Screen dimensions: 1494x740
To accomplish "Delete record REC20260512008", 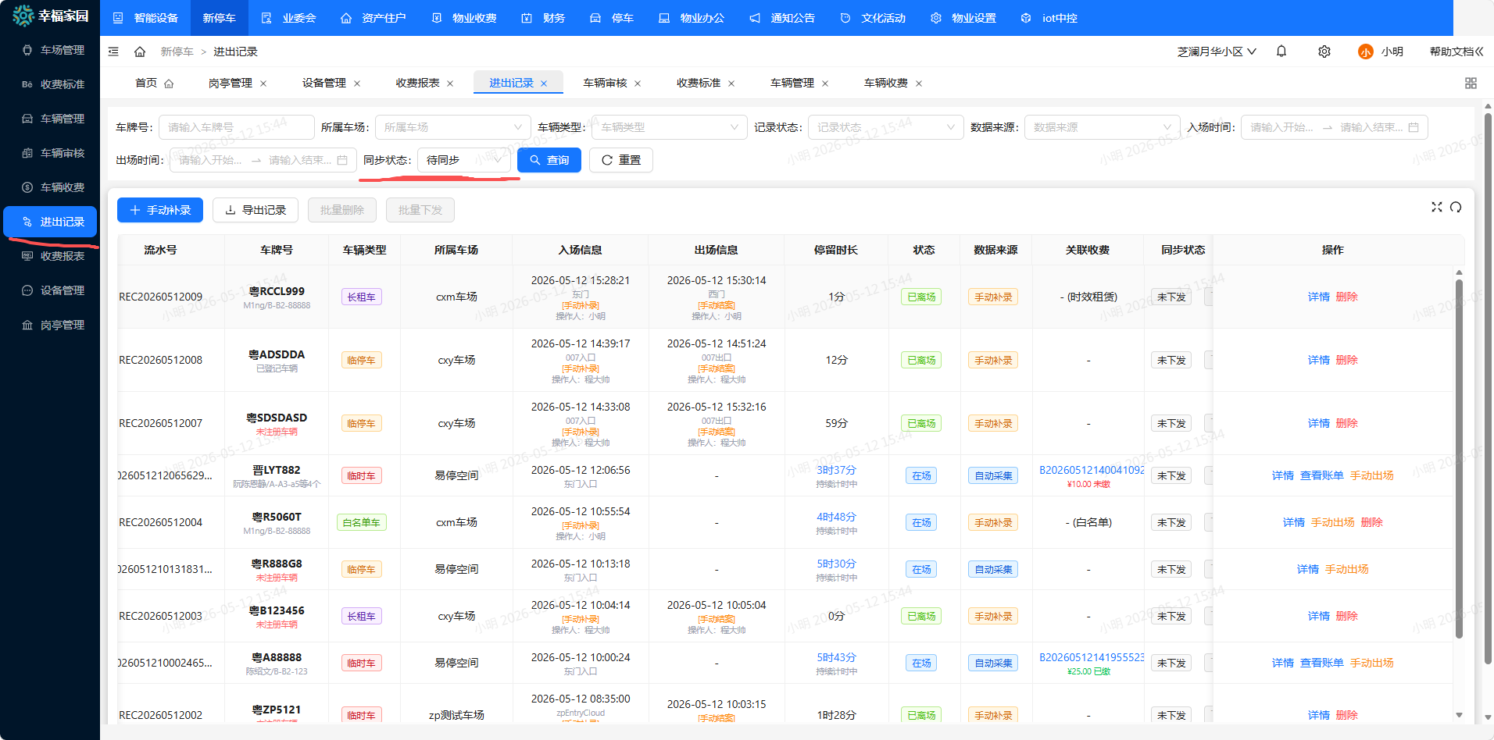I will click(x=1347, y=360).
